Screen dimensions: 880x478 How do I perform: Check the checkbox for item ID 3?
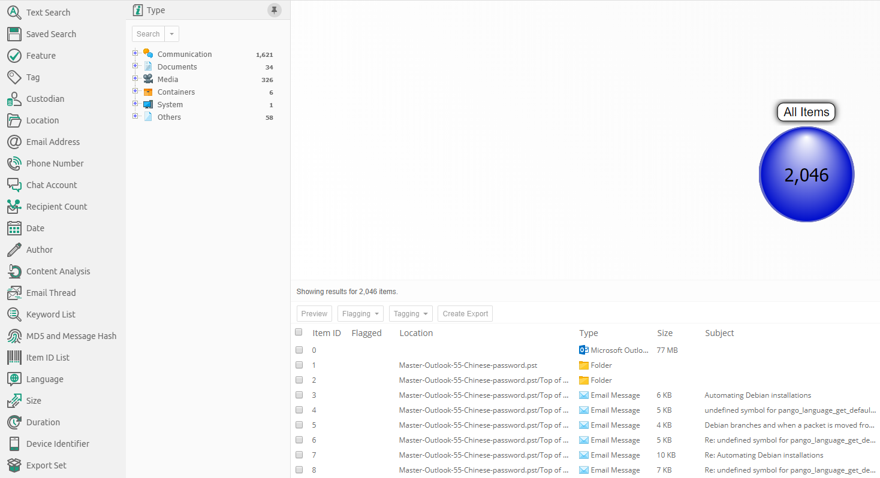(299, 395)
